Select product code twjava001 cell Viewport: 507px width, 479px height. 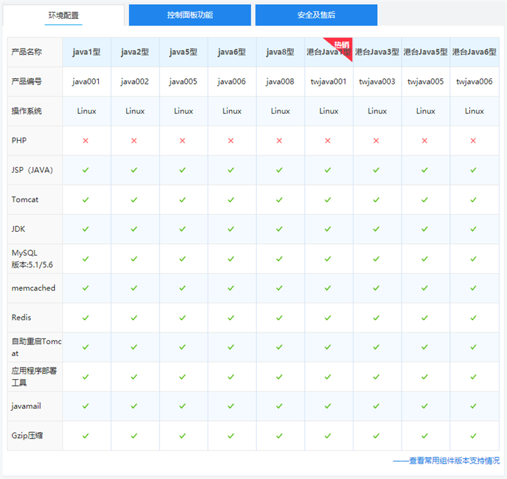pos(329,82)
